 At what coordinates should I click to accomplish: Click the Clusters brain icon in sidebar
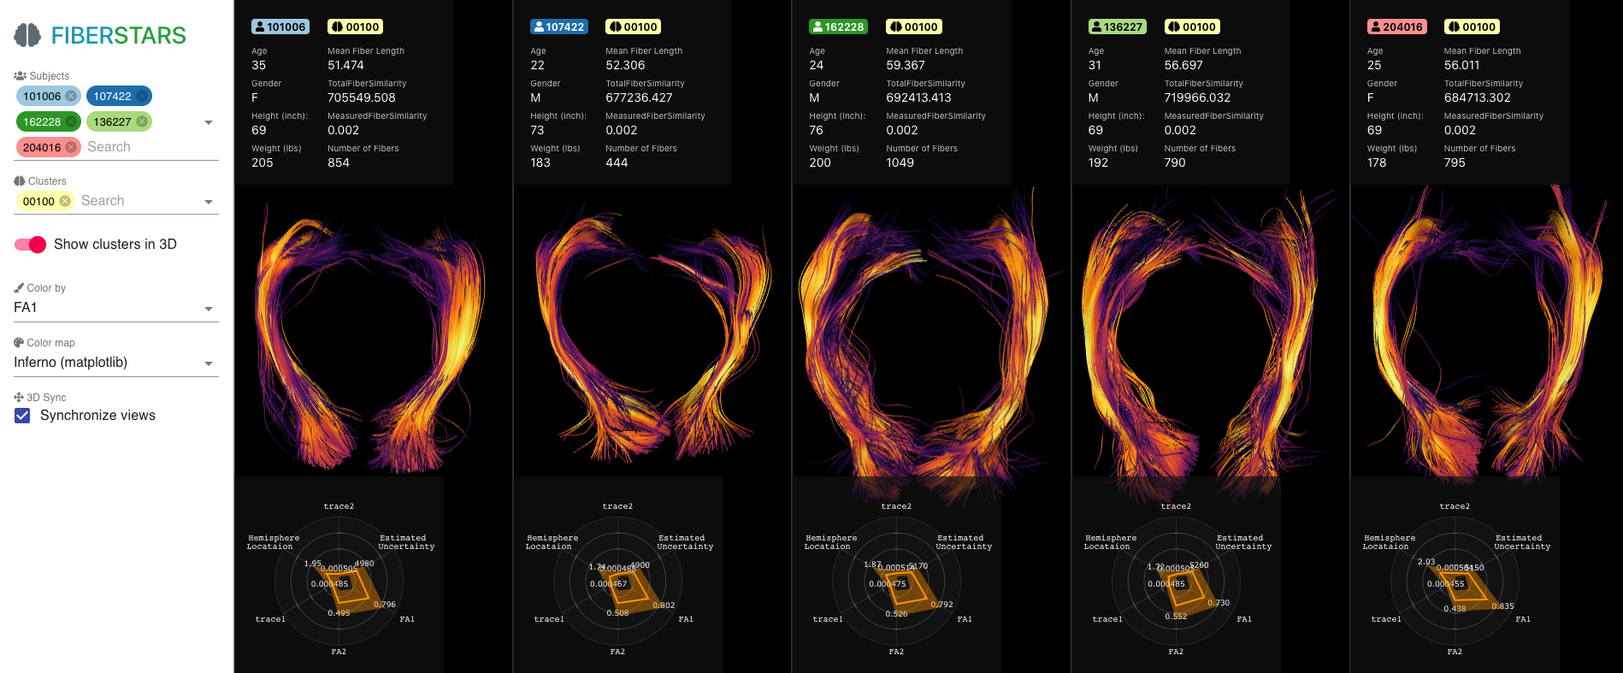point(20,180)
